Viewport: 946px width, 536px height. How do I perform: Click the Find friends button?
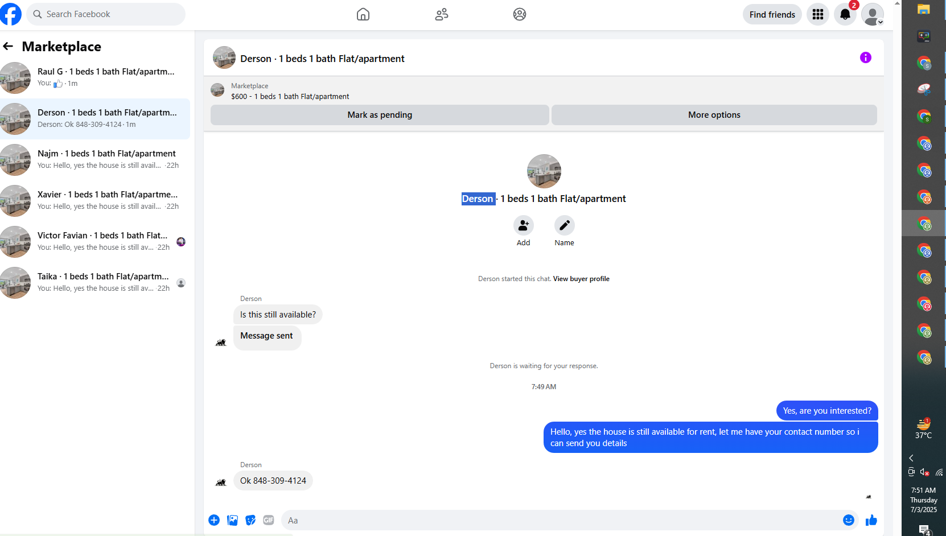click(x=772, y=14)
